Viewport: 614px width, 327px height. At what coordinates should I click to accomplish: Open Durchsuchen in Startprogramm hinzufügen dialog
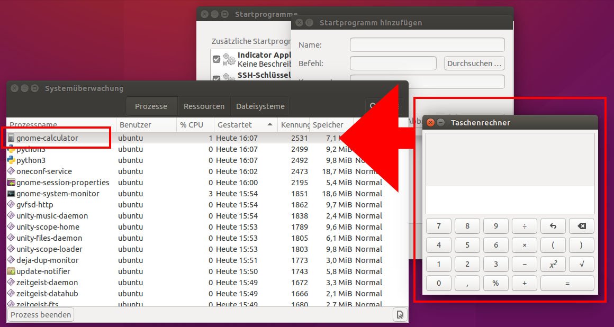(474, 63)
